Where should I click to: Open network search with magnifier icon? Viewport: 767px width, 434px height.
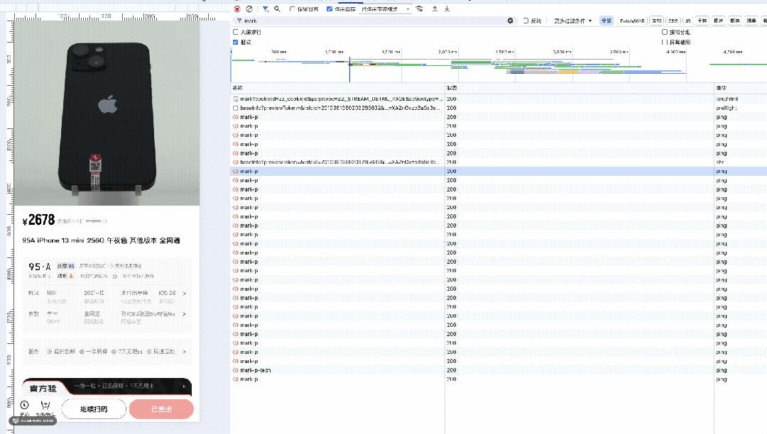click(278, 9)
